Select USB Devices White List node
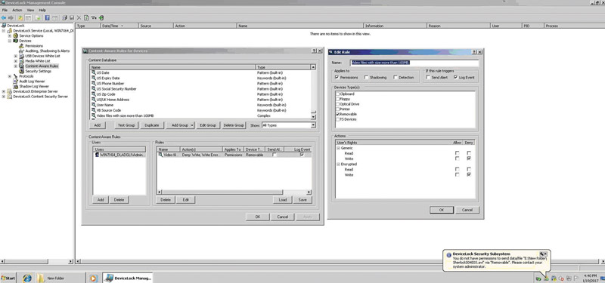605x283 pixels. coord(42,56)
